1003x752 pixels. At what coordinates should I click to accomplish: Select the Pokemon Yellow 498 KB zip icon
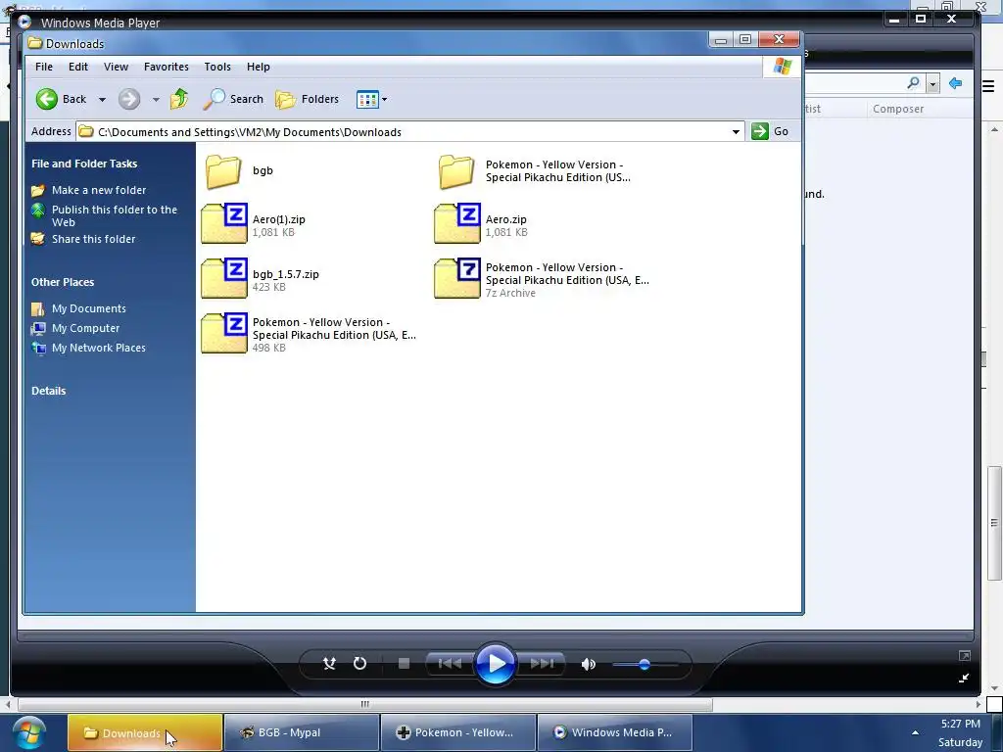224,333
